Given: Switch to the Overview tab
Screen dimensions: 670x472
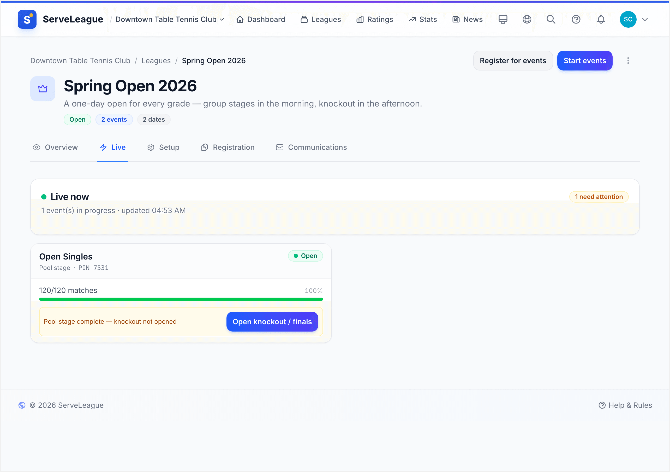Looking at the screenshot, I should pos(55,147).
